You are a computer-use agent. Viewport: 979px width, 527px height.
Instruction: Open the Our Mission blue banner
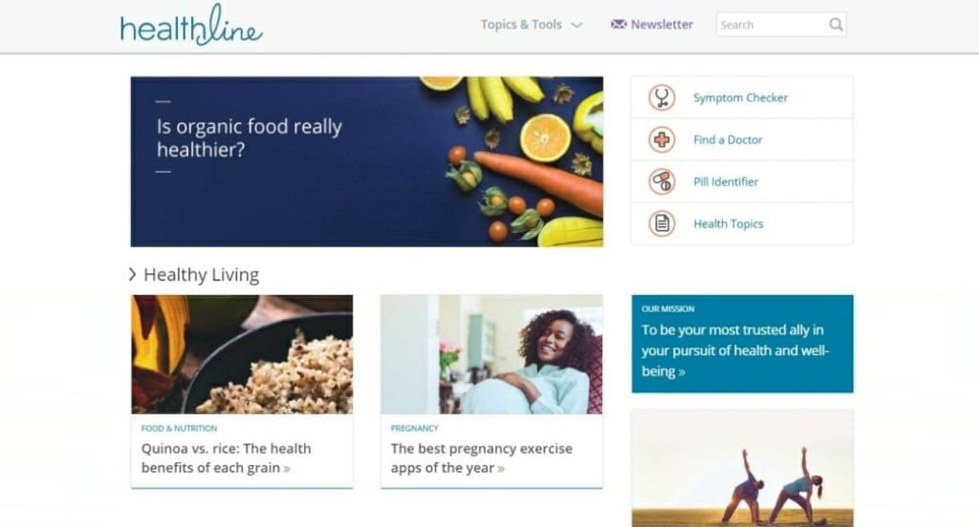tap(742, 344)
